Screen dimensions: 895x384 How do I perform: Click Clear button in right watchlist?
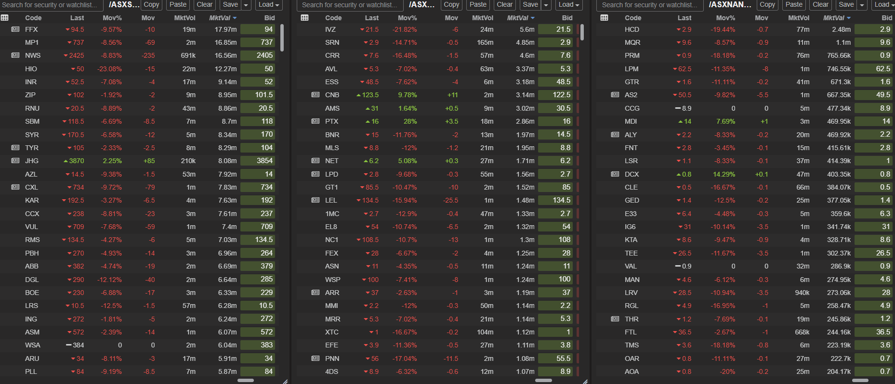820,5
